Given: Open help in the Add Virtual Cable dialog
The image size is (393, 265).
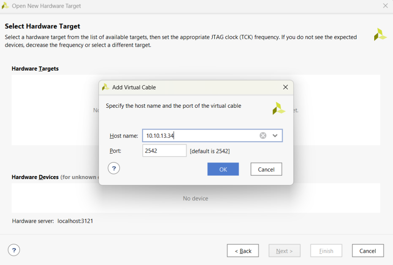Looking at the screenshot, I should 114,168.
